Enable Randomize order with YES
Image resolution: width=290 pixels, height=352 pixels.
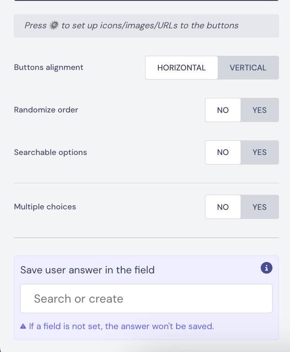coord(259,110)
